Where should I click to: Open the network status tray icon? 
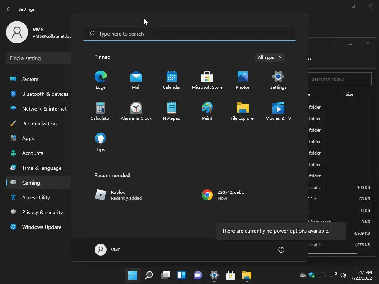[334, 275]
